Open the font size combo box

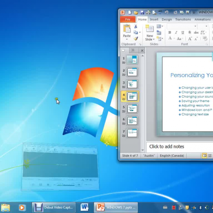203,26
